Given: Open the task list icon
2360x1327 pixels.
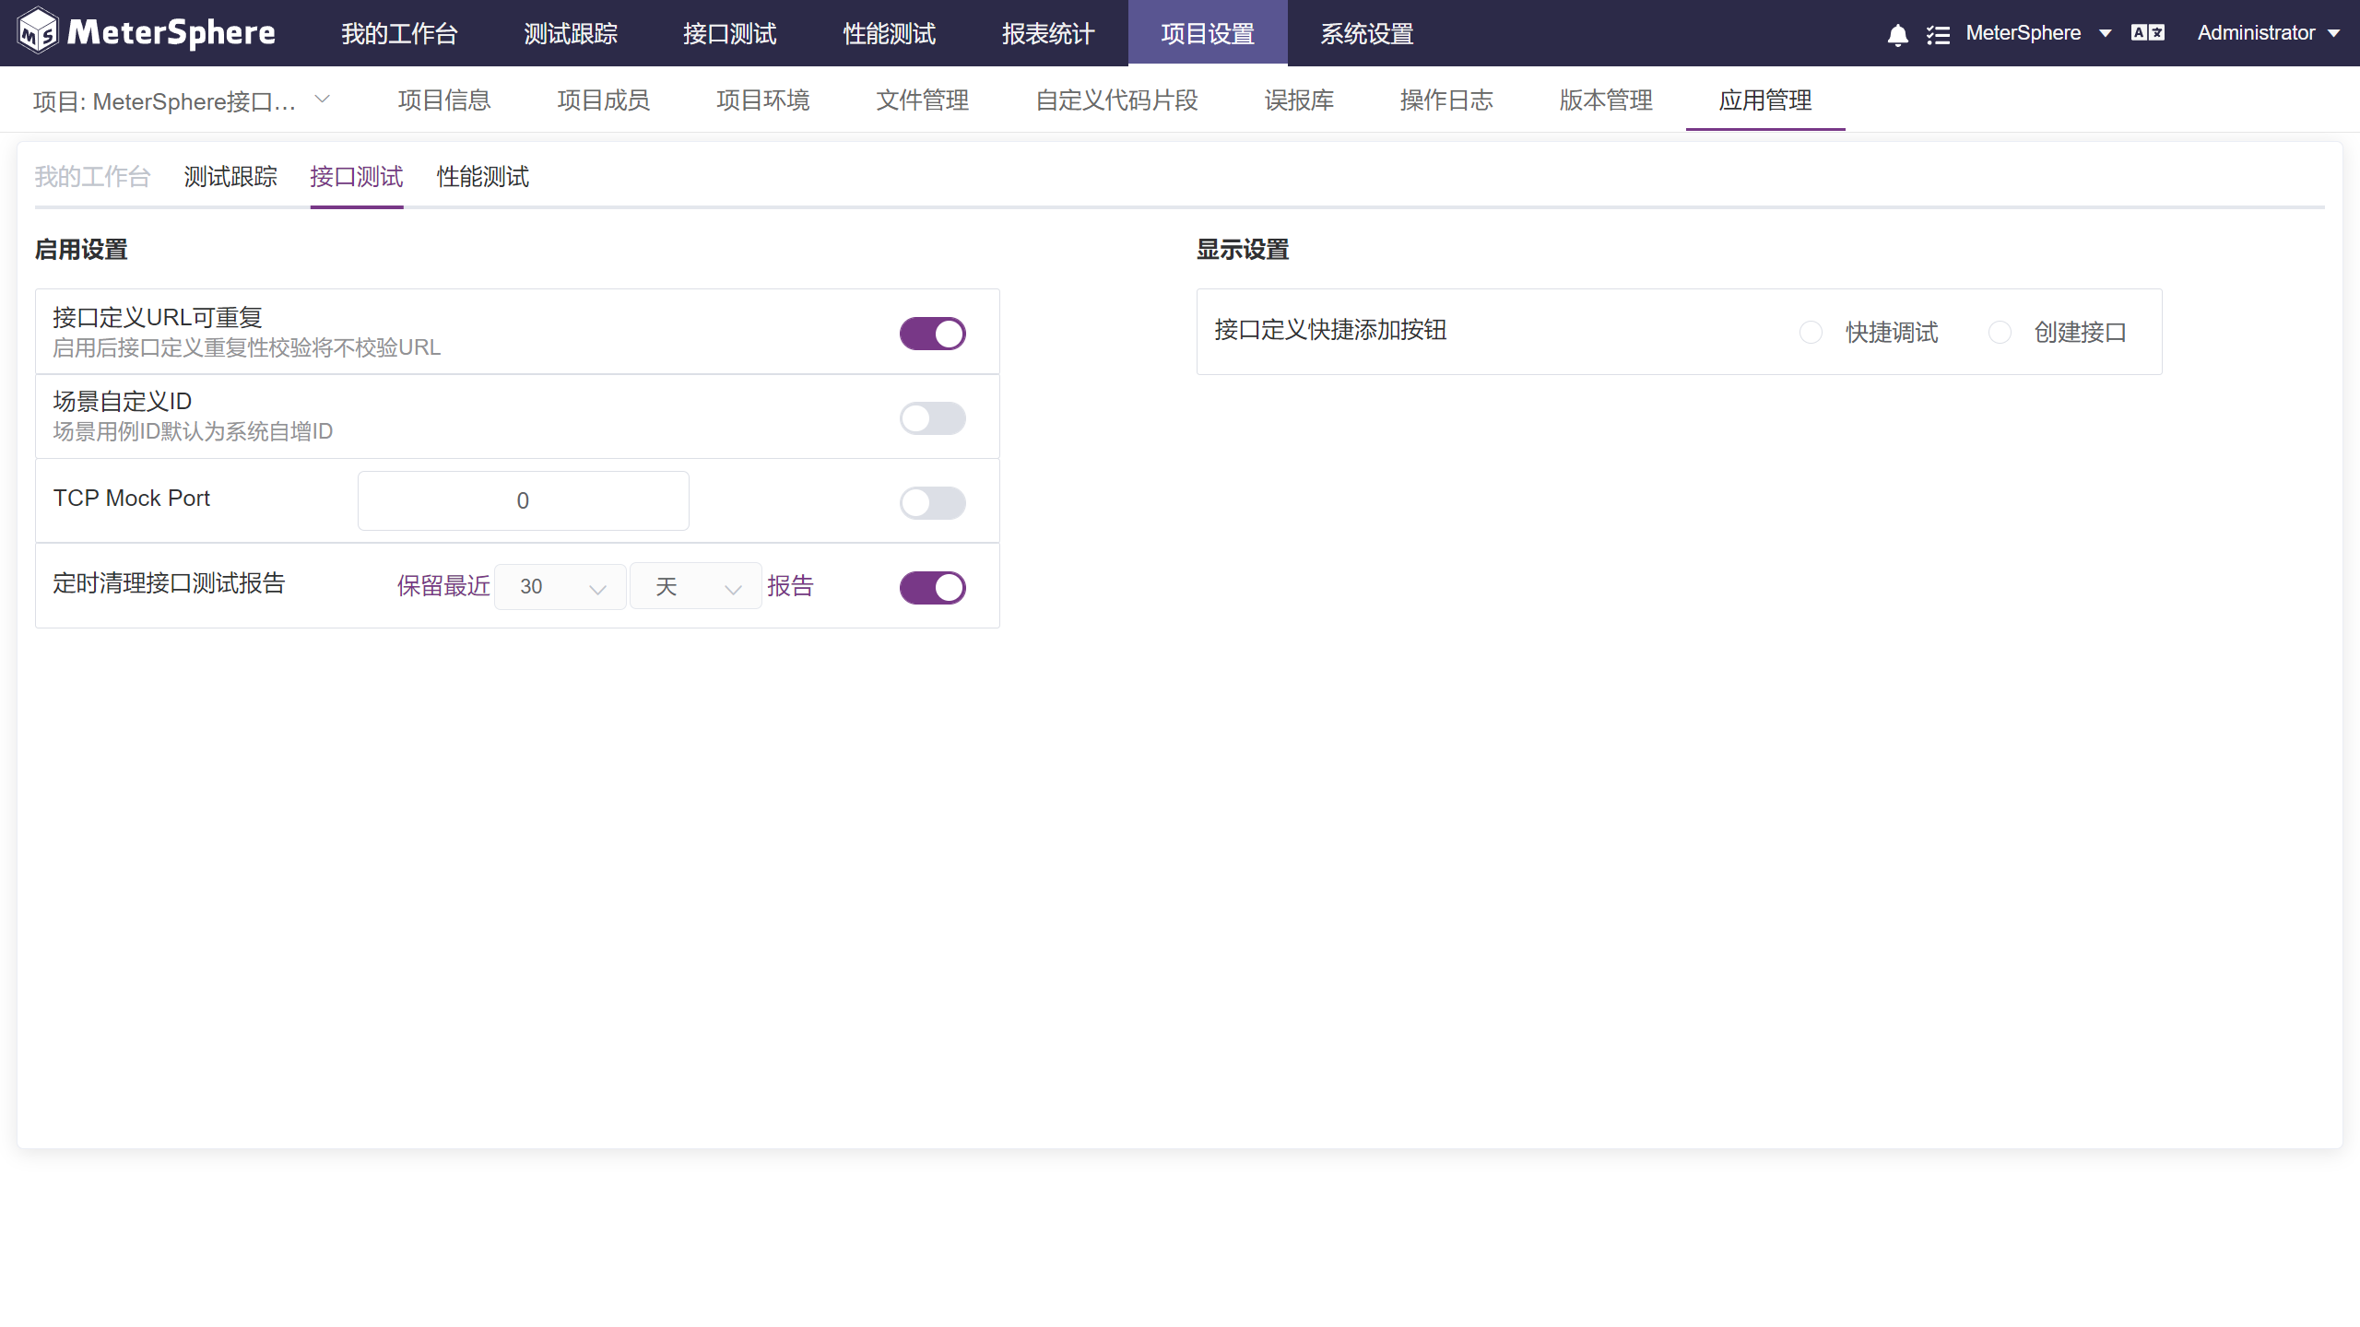Looking at the screenshot, I should click(x=1938, y=35).
